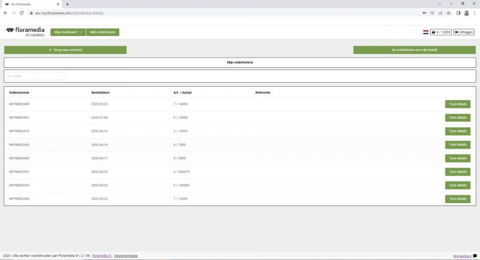Go to Mijn orderhistorie menu item
Screen dimensions: 480x260
coord(102,32)
